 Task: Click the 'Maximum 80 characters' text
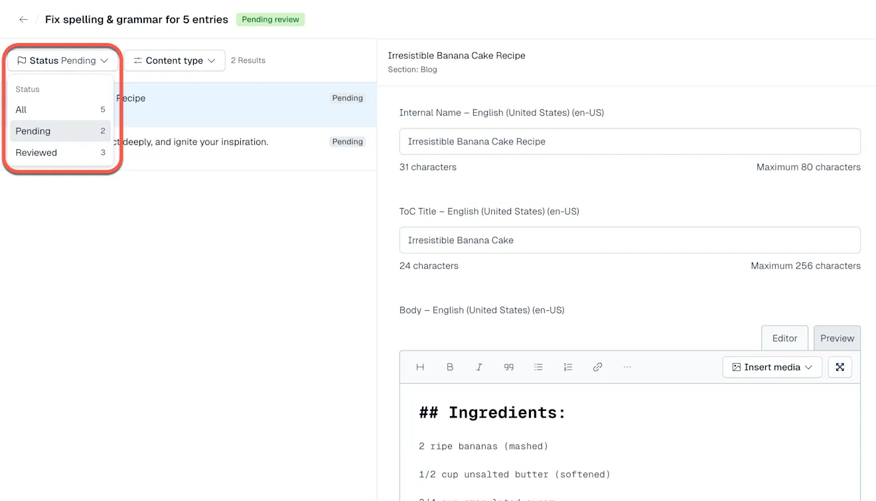point(808,167)
